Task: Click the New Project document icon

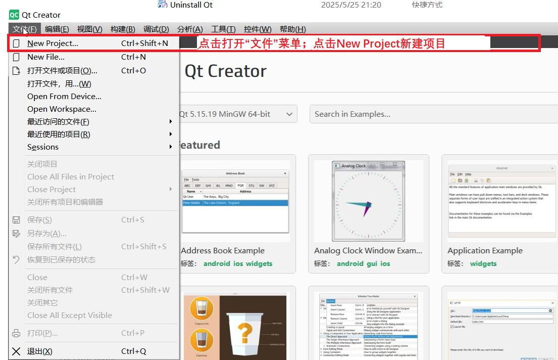Action: click(16, 43)
